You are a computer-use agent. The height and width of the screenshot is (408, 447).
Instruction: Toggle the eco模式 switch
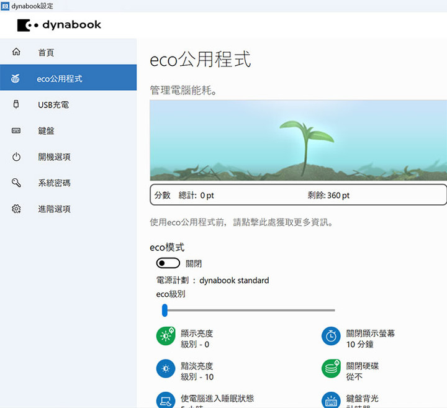168,263
